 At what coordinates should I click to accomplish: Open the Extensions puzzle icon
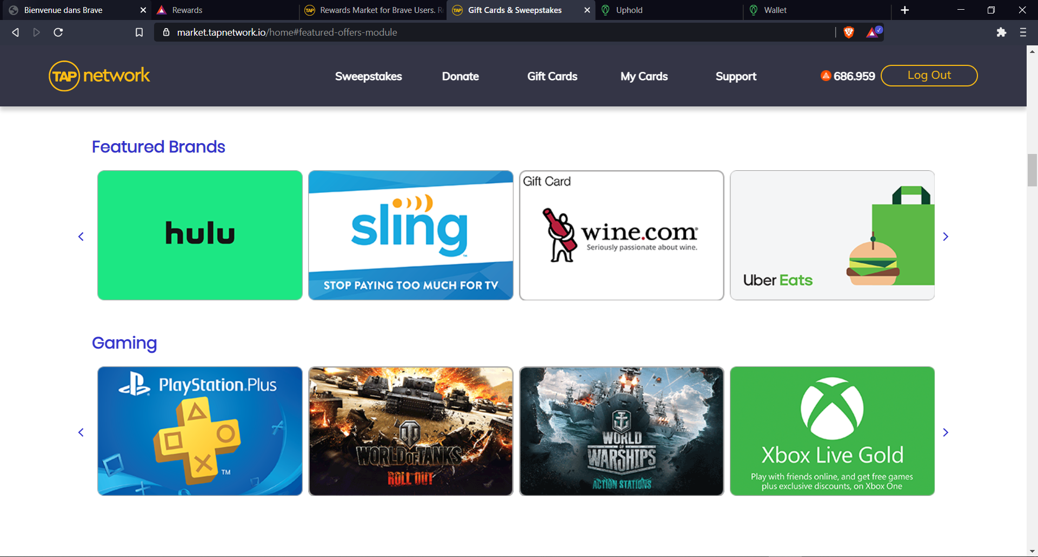point(1001,32)
